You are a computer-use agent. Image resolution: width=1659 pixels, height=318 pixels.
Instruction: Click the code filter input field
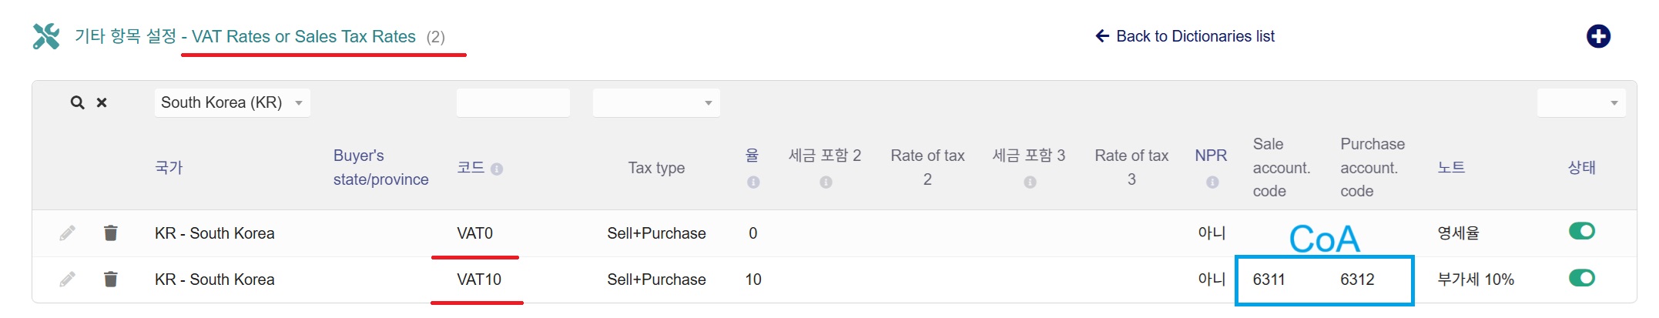coord(513,102)
